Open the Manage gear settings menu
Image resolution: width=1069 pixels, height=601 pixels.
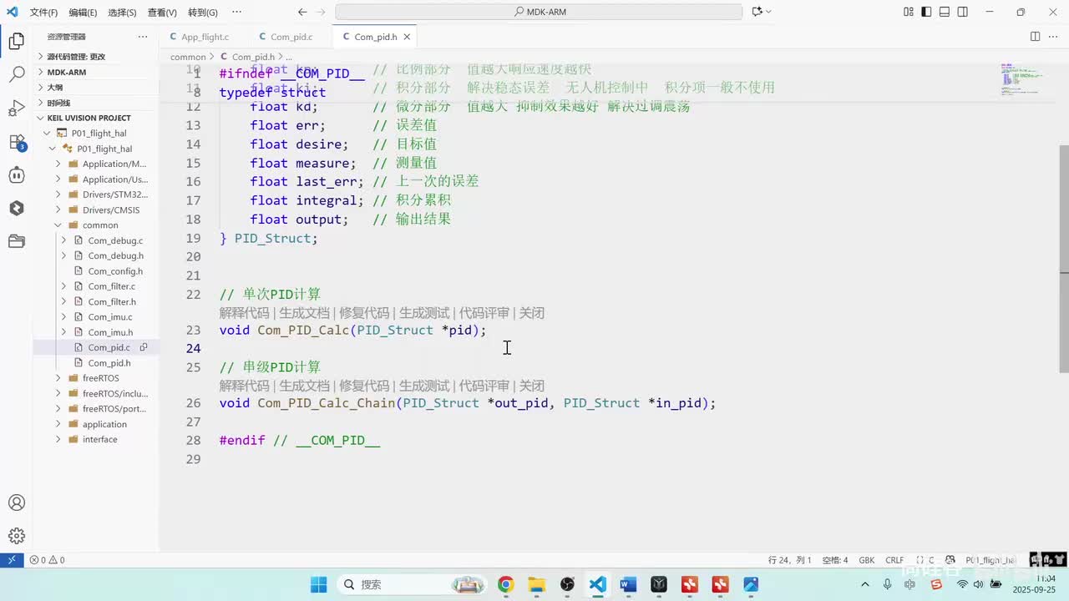click(16, 536)
